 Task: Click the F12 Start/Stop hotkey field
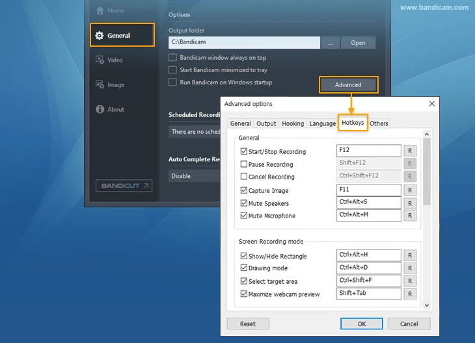click(x=369, y=150)
